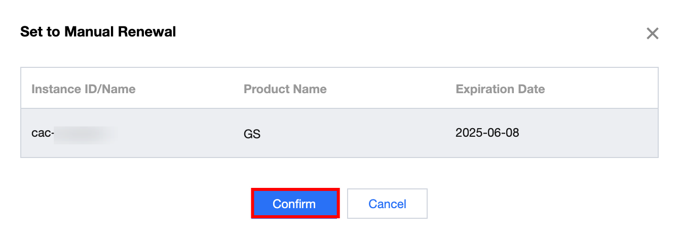Click the word Renewal in the dialog heading
The height and width of the screenshot is (236, 680).
coord(147,32)
